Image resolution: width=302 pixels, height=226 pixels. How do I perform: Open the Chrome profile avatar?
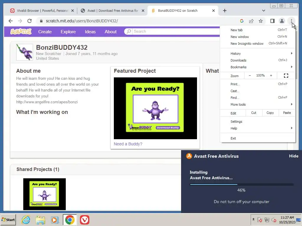coord(282,21)
